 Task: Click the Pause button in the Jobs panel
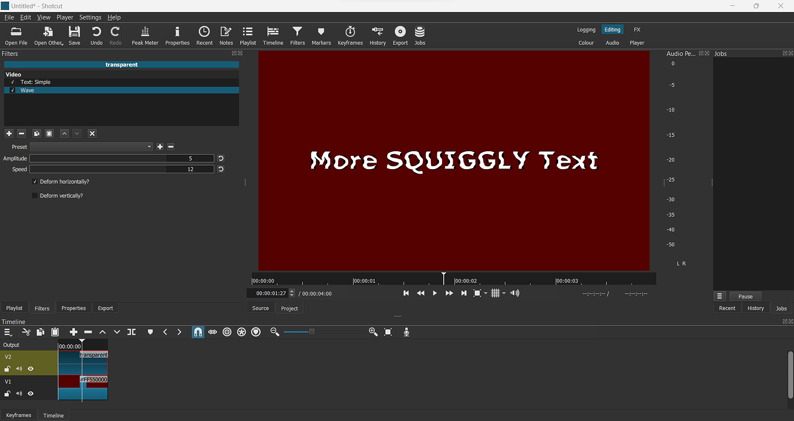745,296
